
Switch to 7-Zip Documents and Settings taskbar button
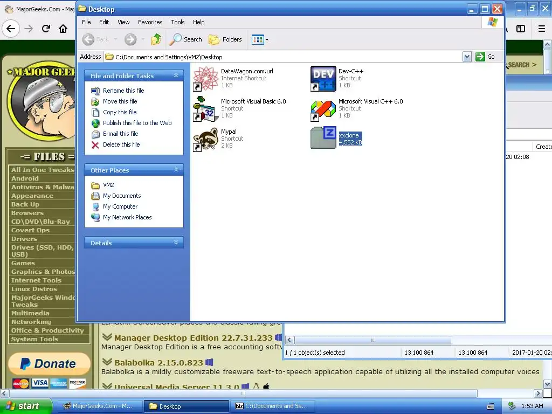click(x=272, y=406)
